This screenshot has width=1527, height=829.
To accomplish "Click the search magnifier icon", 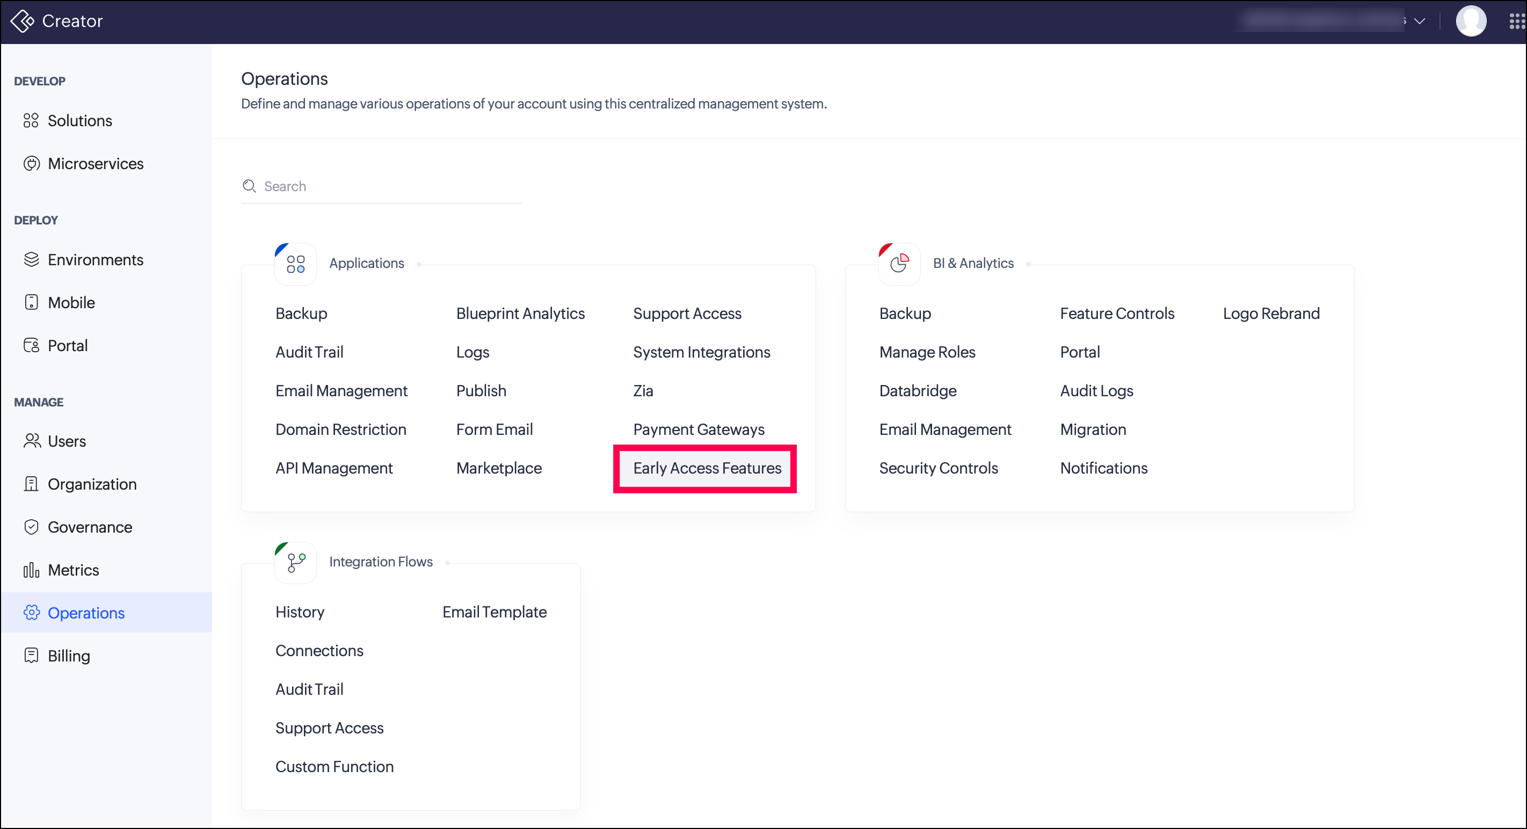I will (x=249, y=186).
